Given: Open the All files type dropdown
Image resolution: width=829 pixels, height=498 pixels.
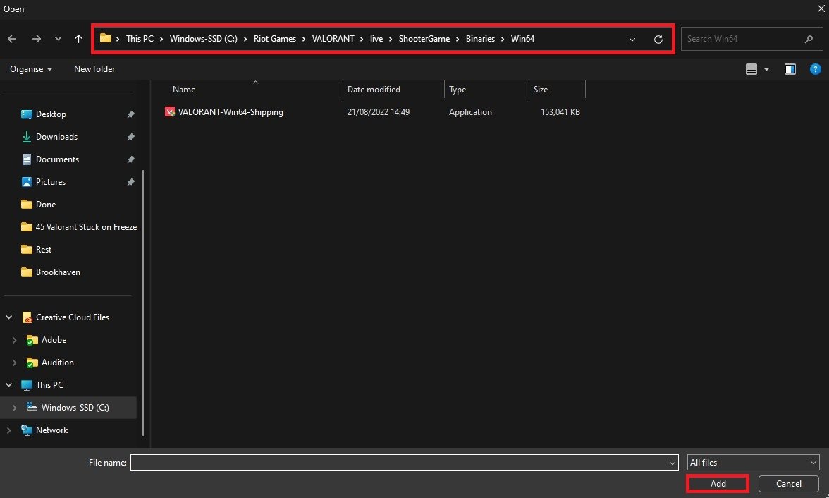Looking at the screenshot, I should click(x=753, y=463).
